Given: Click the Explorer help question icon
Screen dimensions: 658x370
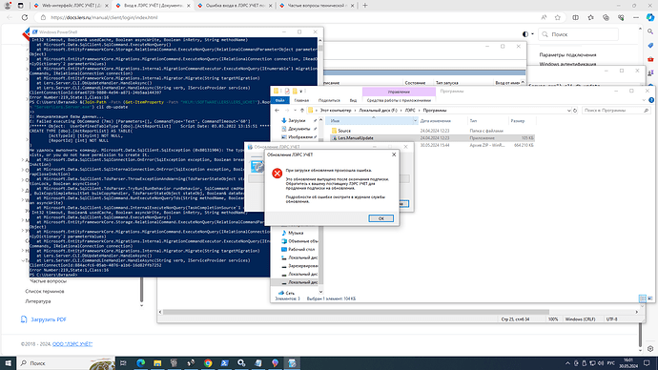Looking at the screenshot, I should [x=651, y=100].
